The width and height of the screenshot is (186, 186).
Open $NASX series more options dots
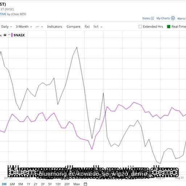point(9,35)
